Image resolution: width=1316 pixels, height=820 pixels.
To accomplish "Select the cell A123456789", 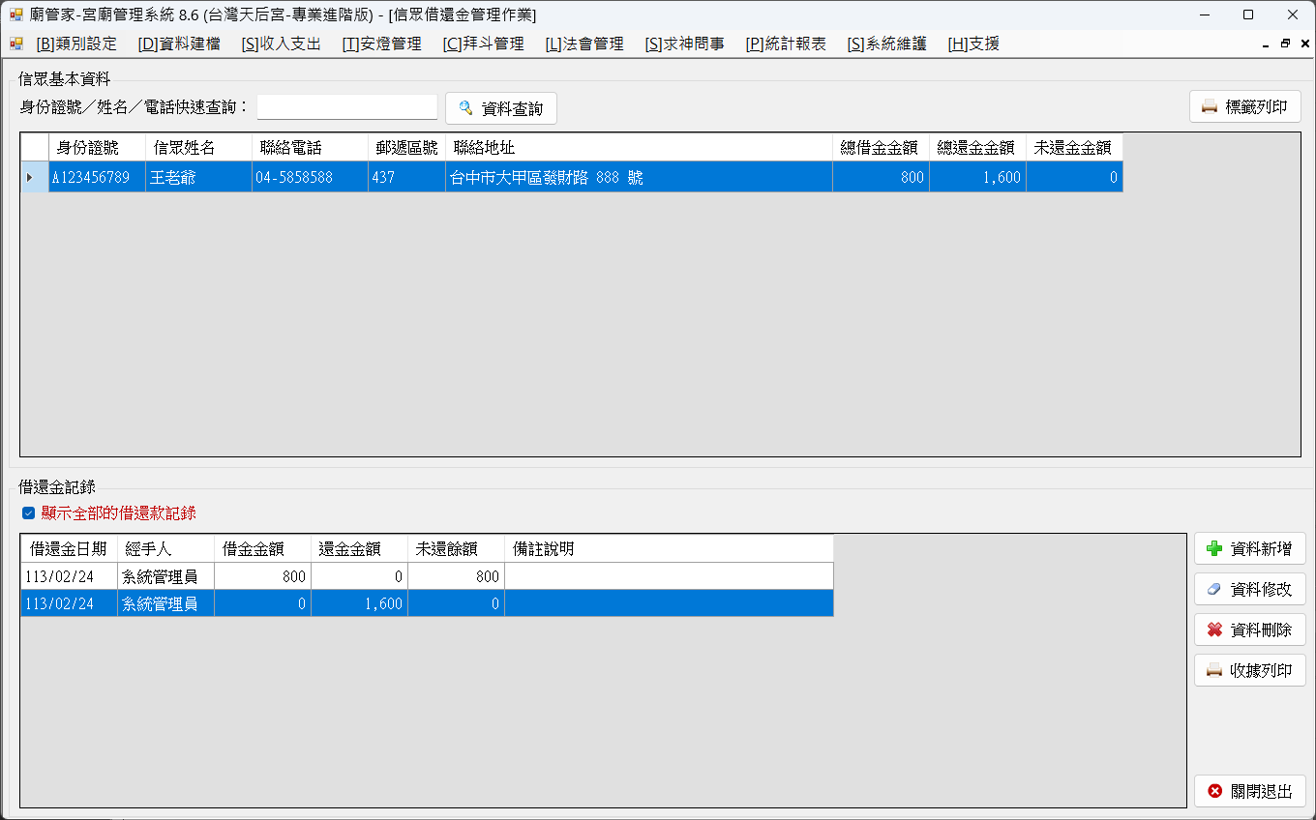I will 97,177.
